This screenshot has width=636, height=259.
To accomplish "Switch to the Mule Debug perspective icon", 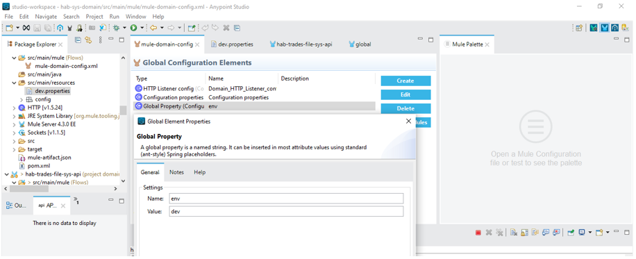I will point(594,28).
